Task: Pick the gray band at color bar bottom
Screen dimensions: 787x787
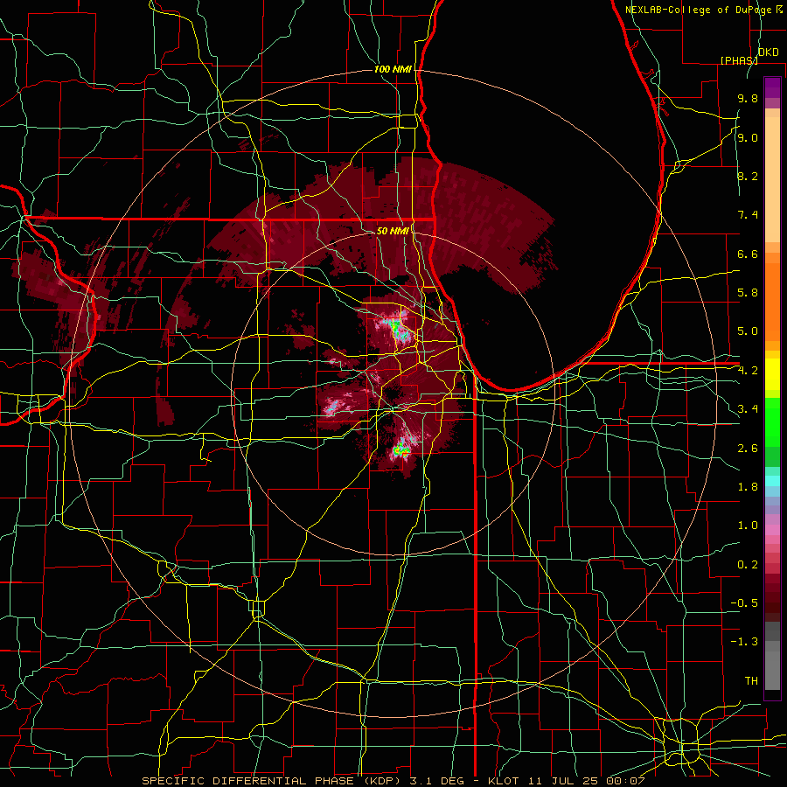Action: [772, 658]
